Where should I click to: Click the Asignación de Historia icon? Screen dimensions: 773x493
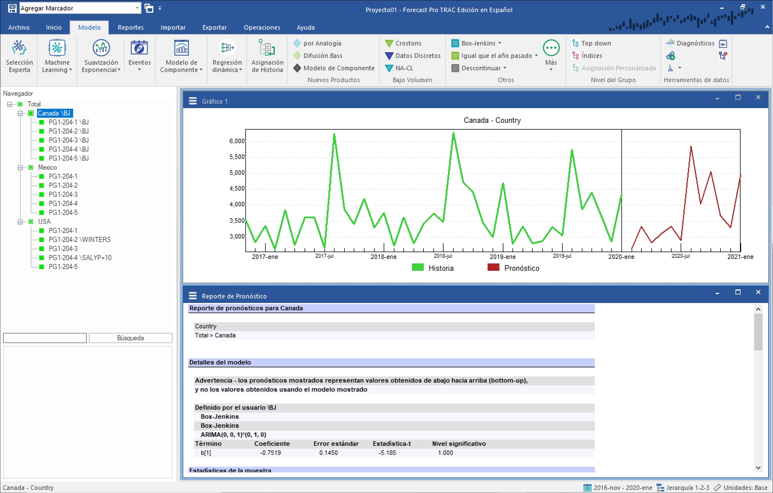pos(267,48)
